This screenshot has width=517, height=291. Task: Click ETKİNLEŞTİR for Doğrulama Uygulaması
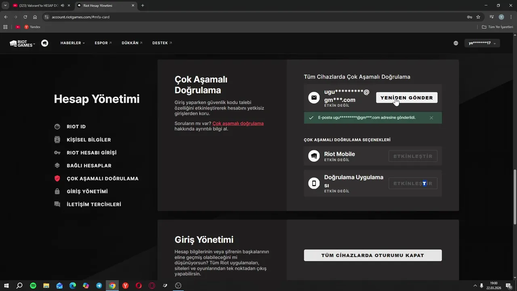(x=413, y=183)
